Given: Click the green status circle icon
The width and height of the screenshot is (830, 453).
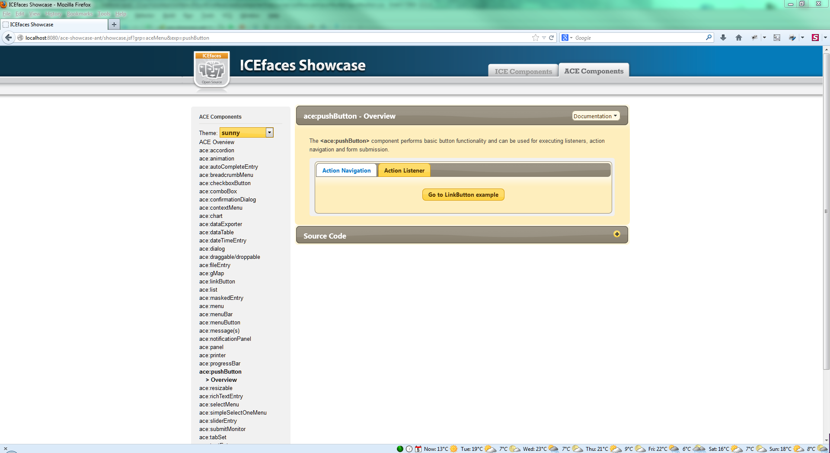Looking at the screenshot, I should tap(400, 449).
